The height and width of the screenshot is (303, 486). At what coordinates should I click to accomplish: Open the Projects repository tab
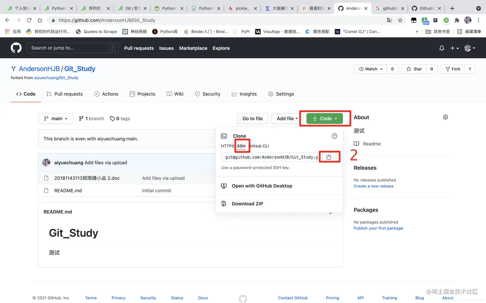pyautogui.click(x=142, y=94)
